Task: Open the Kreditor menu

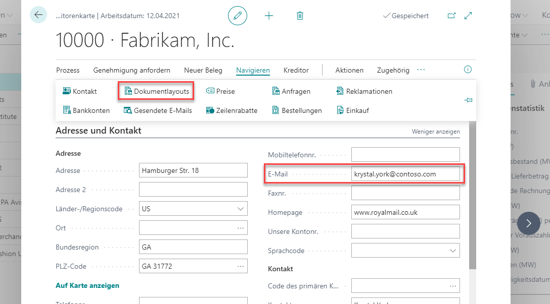Action: 296,70
